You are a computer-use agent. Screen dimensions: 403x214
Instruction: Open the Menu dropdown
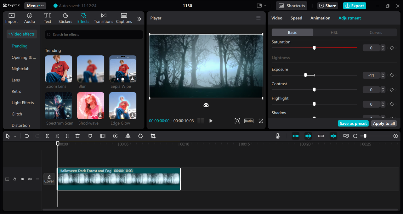(35, 6)
